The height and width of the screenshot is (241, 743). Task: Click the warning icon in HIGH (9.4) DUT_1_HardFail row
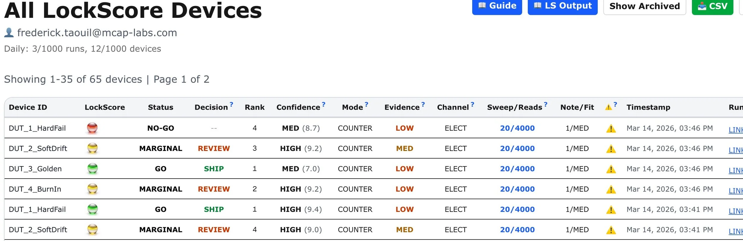611,210
